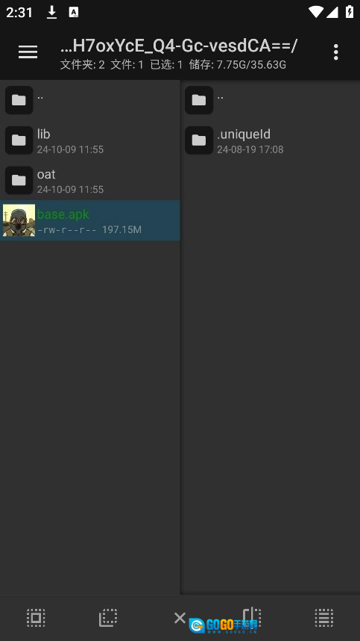Cancel selection with the X icon
The image size is (360, 641).
[180, 617]
